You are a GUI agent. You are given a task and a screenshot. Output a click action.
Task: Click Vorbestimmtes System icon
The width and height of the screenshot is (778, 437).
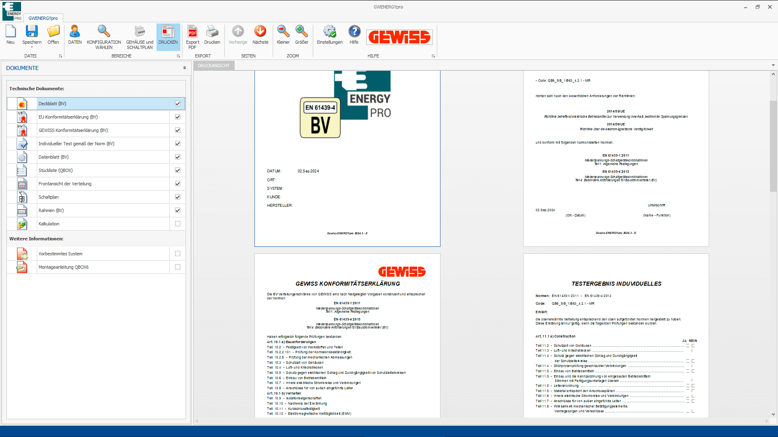click(x=22, y=254)
